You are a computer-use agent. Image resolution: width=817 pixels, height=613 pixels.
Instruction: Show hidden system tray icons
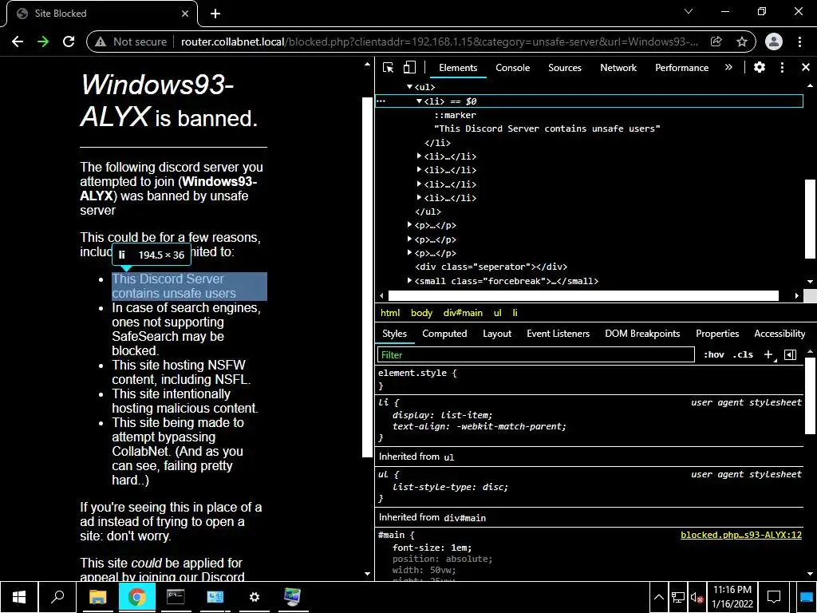(x=658, y=597)
